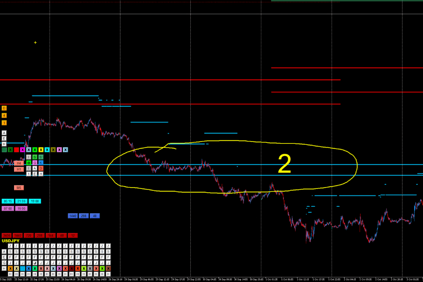Click the blue K button
The image size is (423, 282).
(x=41, y=163)
